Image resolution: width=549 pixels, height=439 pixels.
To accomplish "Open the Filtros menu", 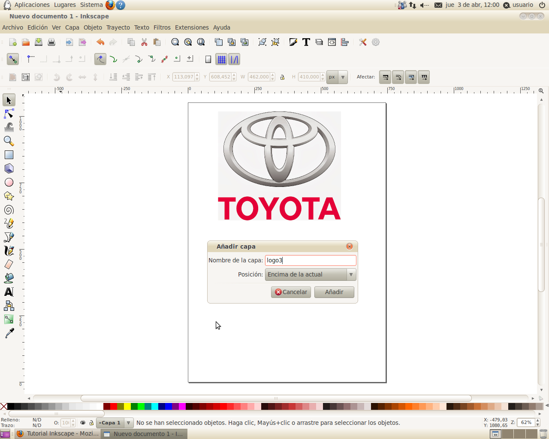I will point(162,27).
